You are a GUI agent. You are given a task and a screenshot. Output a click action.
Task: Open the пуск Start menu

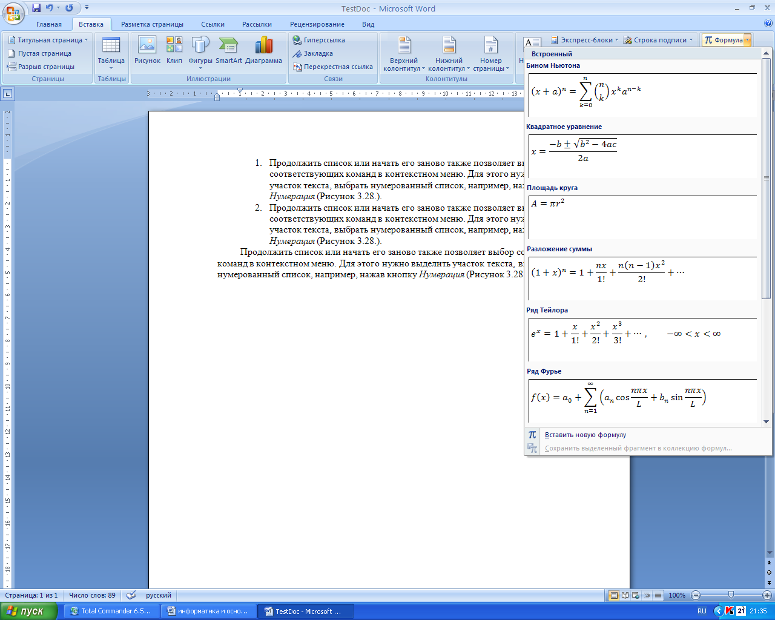click(28, 611)
